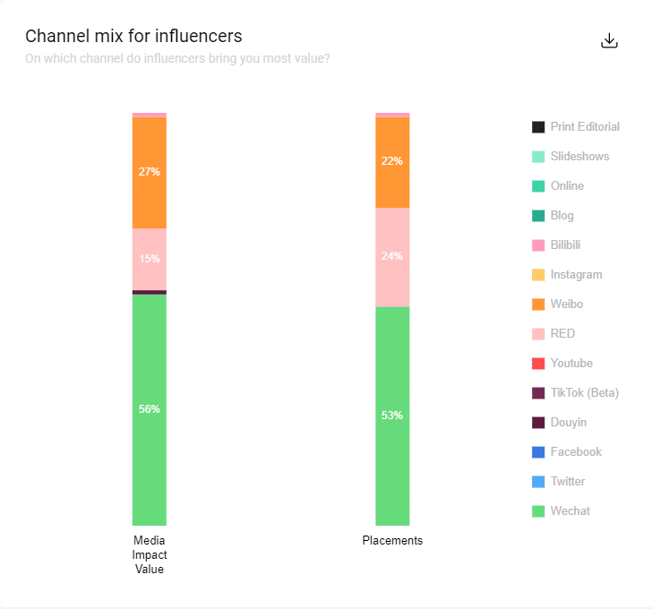Click the Weibo legend color swatch
This screenshot has width=652, height=609.
click(538, 304)
